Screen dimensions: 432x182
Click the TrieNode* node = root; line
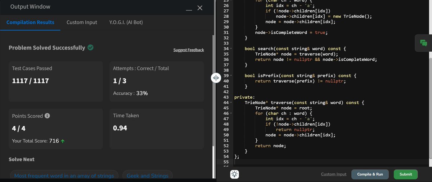click(283, 108)
